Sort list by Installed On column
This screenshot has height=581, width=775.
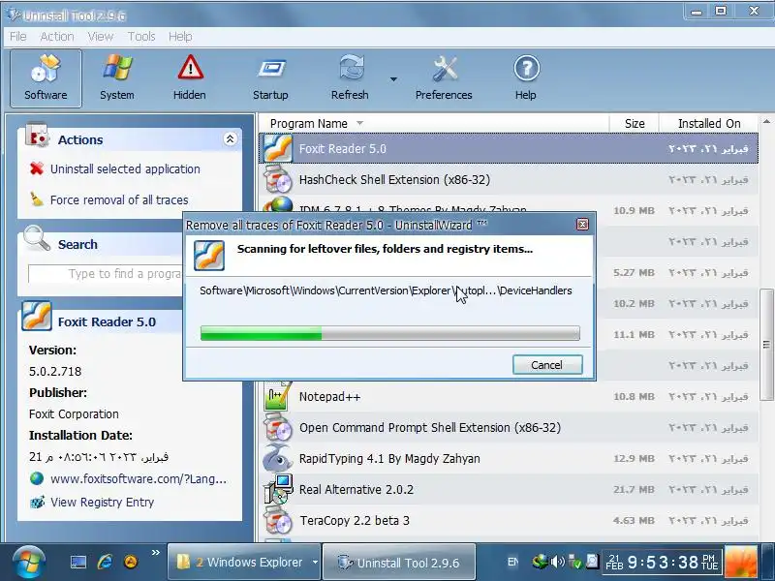click(x=709, y=124)
